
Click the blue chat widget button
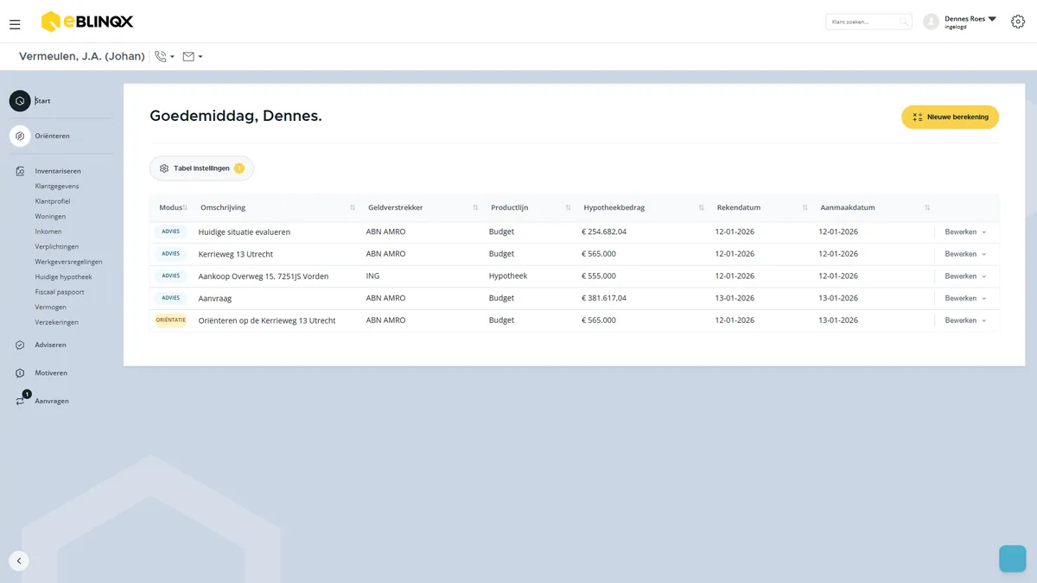(x=1012, y=558)
